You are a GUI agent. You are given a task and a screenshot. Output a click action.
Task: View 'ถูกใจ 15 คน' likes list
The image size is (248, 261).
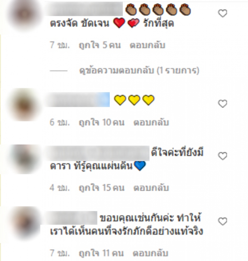click(x=102, y=187)
